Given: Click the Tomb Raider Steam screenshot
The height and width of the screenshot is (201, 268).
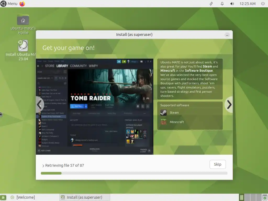Looking at the screenshot, I should tap(94, 107).
